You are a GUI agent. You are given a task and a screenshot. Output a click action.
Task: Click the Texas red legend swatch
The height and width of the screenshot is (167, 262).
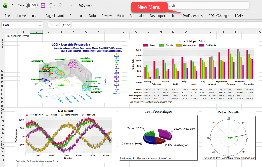coord(145,45)
